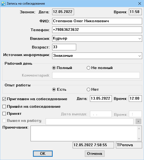Screen dimensions: 144x160
Task: Click the Дата выхода date field
Action: tap(101, 114)
